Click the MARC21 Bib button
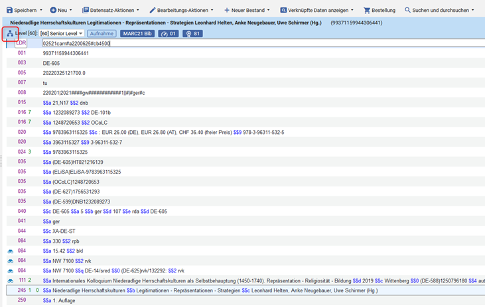 137,34
